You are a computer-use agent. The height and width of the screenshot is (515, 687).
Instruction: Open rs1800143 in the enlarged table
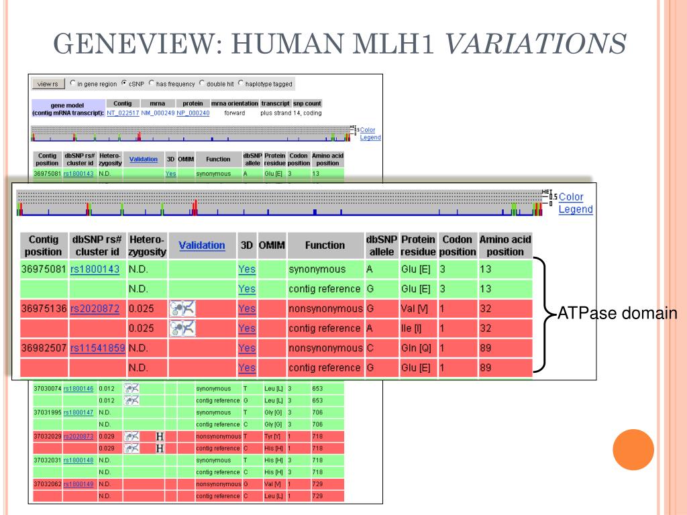click(x=95, y=270)
